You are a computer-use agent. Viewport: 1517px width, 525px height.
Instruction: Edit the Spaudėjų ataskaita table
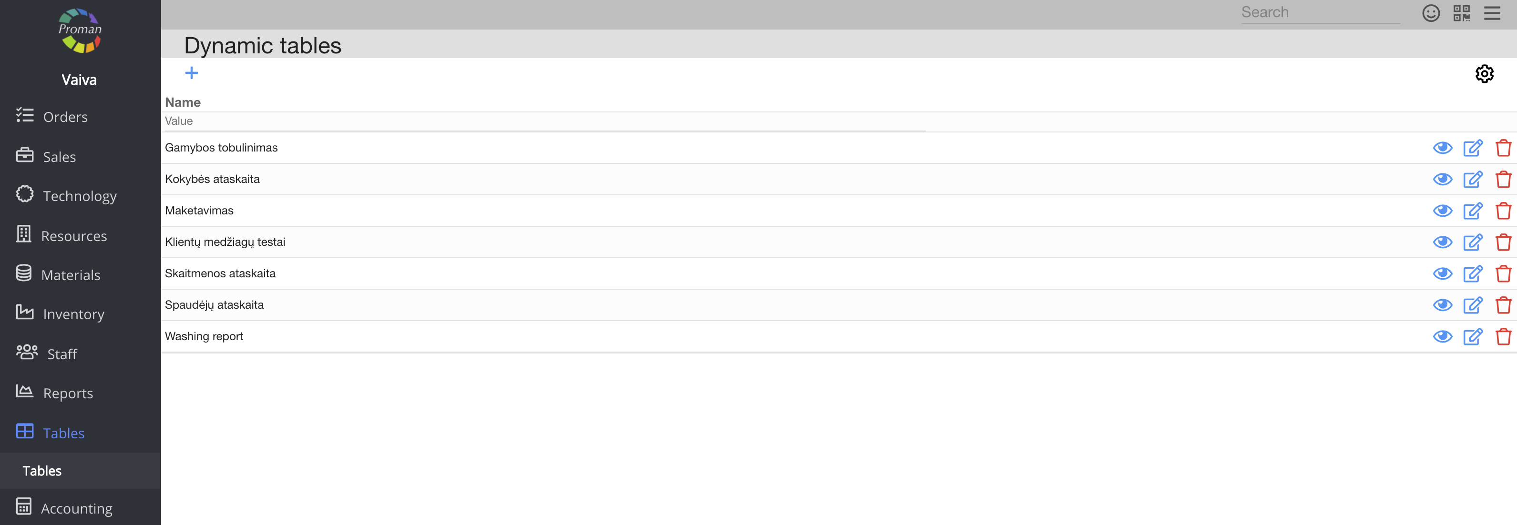pos(1473,305)
